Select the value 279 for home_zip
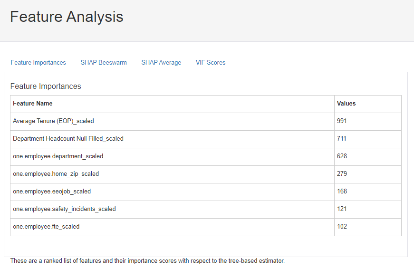 [342, 174]
